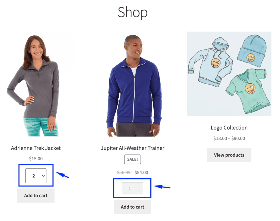
Task: Click the Jupiter trainer quantity input field
Action: (132, 188)
